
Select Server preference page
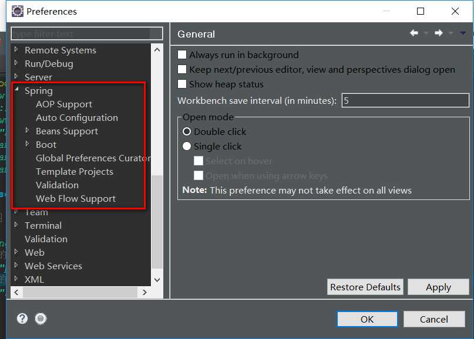(x=38, y=77)
